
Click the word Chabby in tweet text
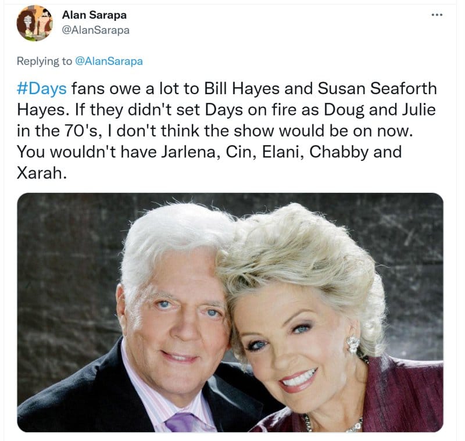click(x=339, y=152)
